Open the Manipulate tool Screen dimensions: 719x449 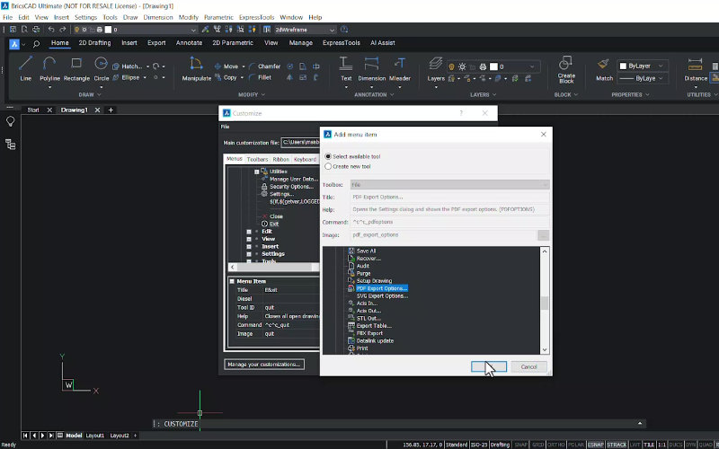point(196,66)
